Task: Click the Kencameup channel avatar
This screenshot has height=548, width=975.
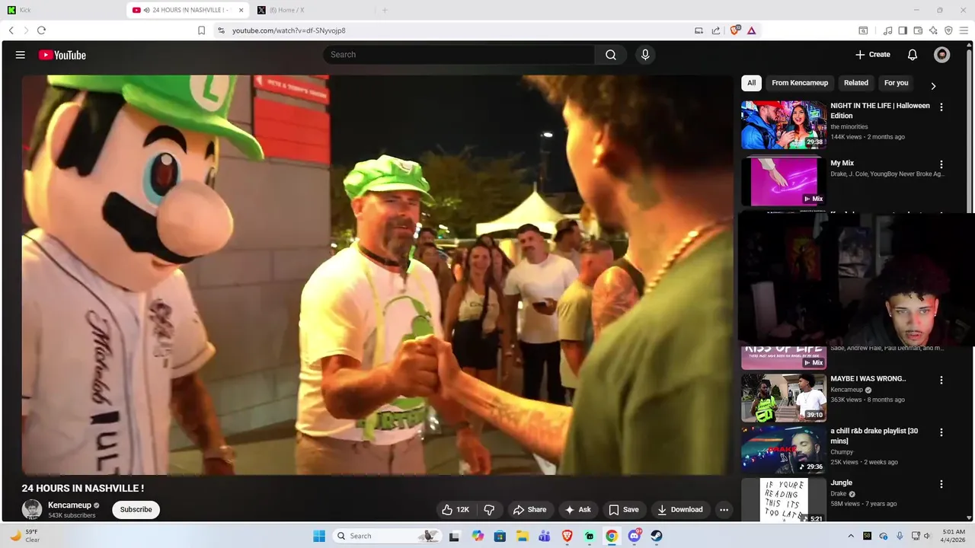Action: (x=32, y=509)
